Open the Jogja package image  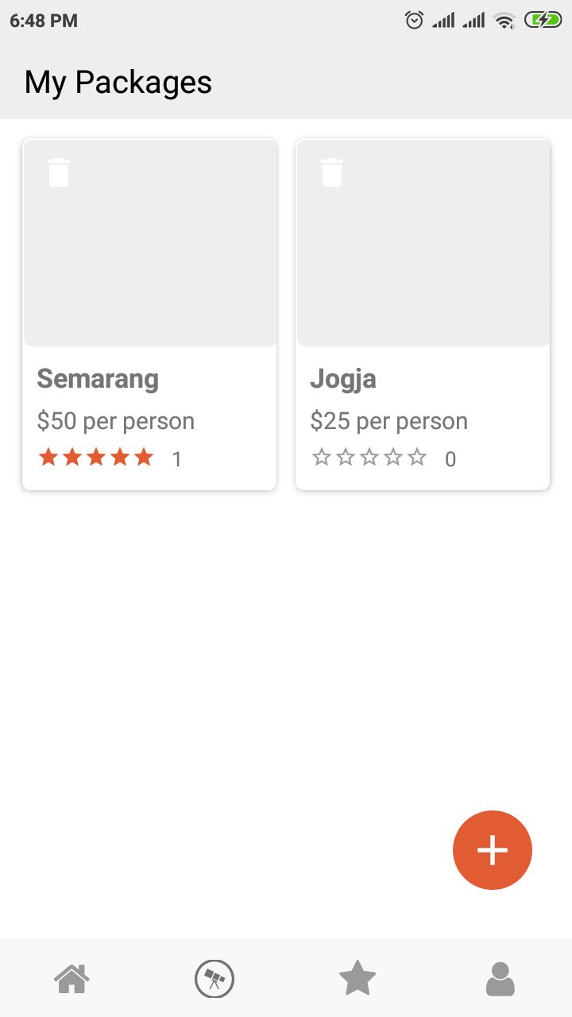point(423,254)
